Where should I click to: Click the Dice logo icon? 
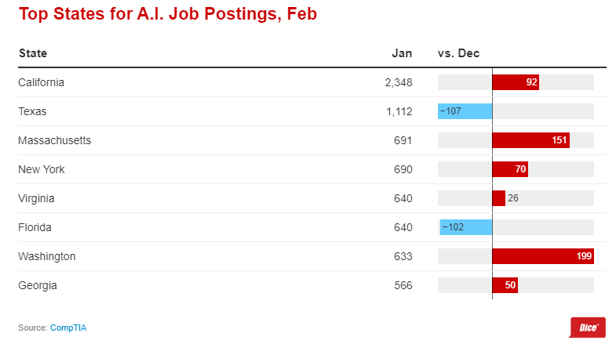[x=587, y=327]
